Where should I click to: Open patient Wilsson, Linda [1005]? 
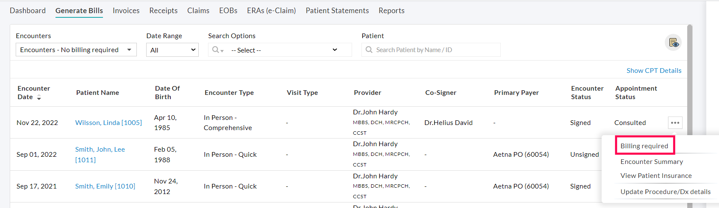coord(108,123)
